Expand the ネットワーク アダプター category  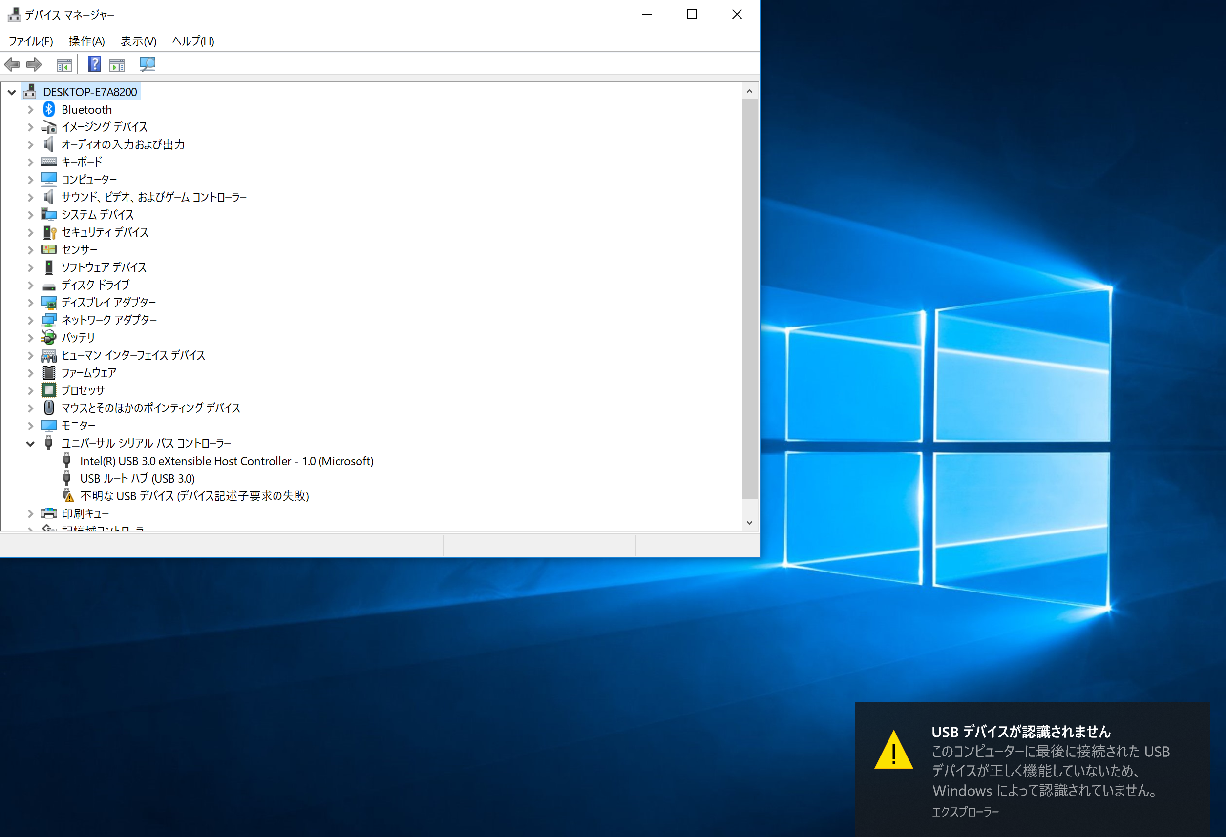click(31, 321)
